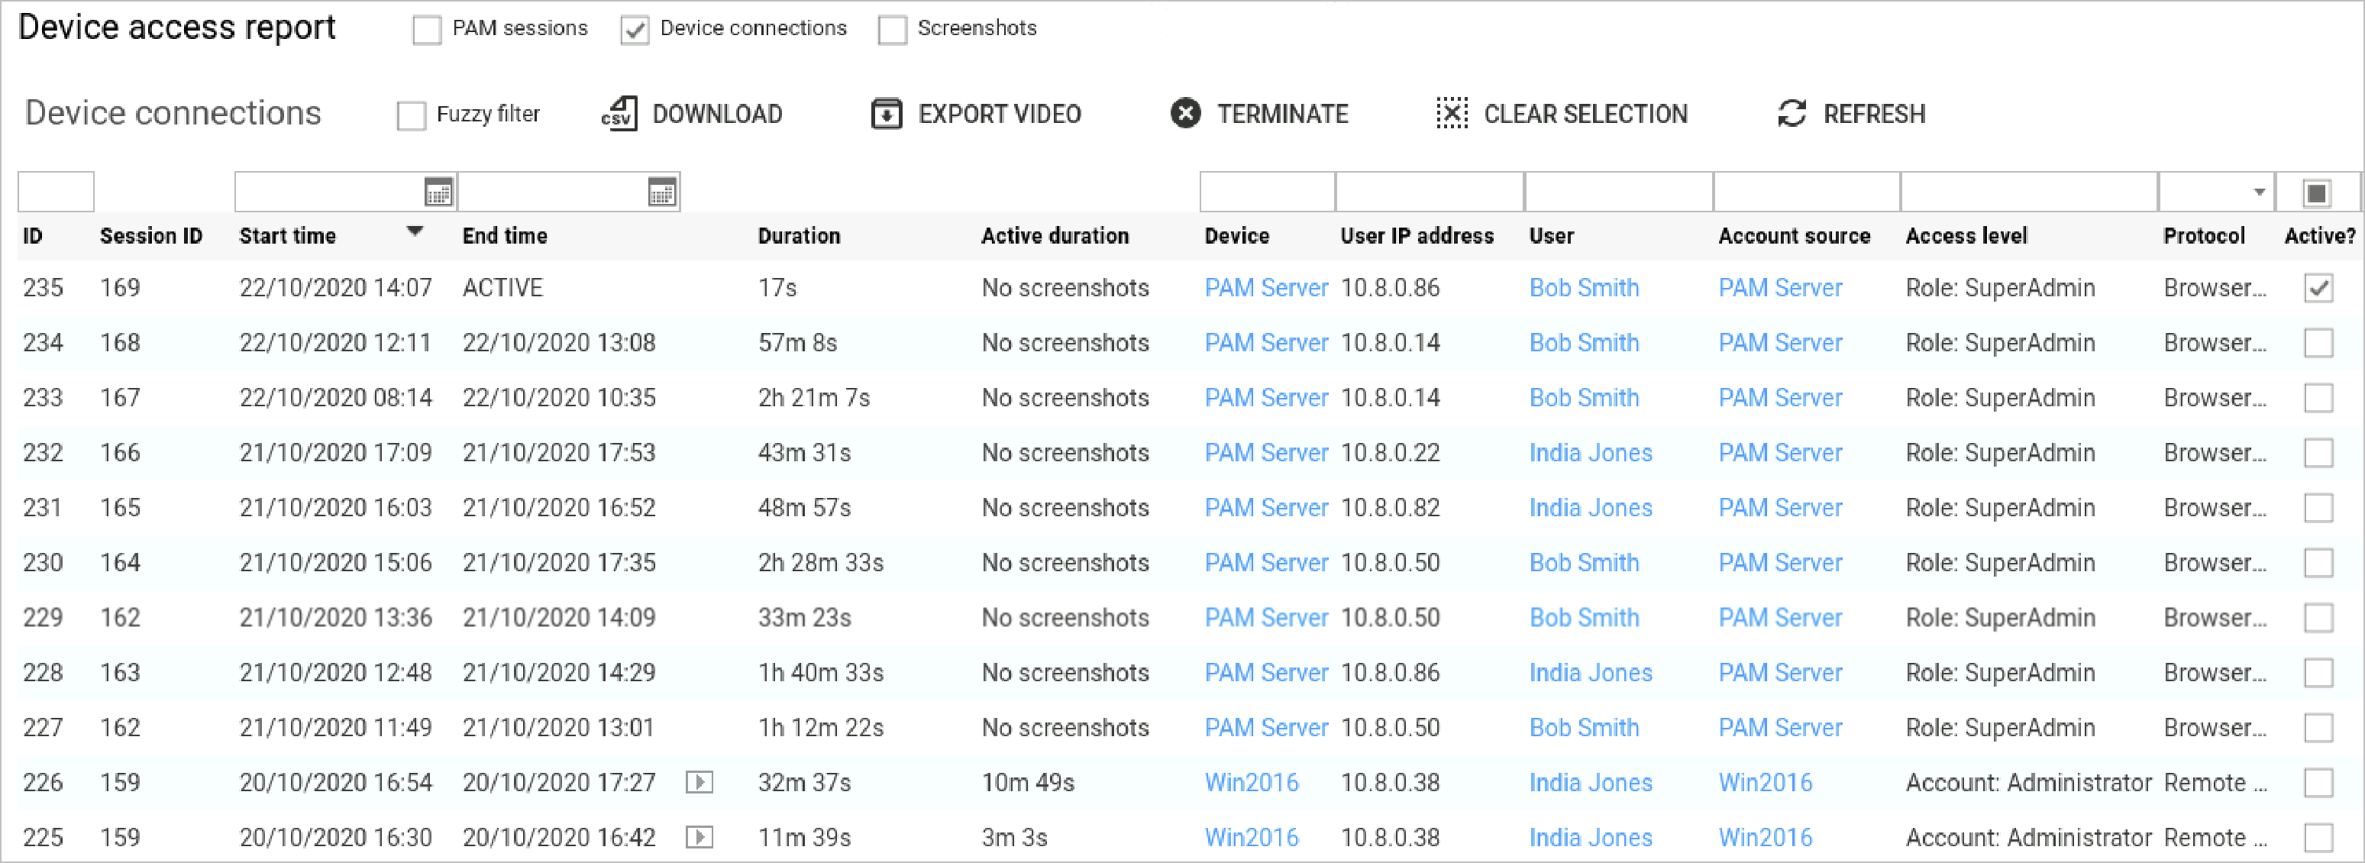The height and width of the screenshot is (863, 2365).
Task: Click the CLEAR SELECTION button
Action: click(1562, 114)
